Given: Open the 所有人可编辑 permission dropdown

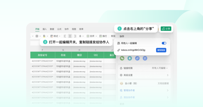Looking at the screenshot, I should (160, 68).
